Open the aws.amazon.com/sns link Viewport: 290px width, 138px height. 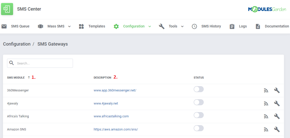[116, 129]
